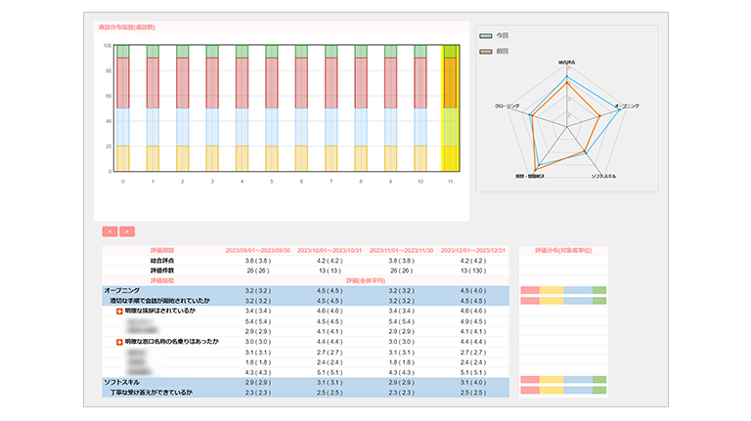Click the 評価分布(対象者単位) column header
751x421 pixels.
point(563,250)
